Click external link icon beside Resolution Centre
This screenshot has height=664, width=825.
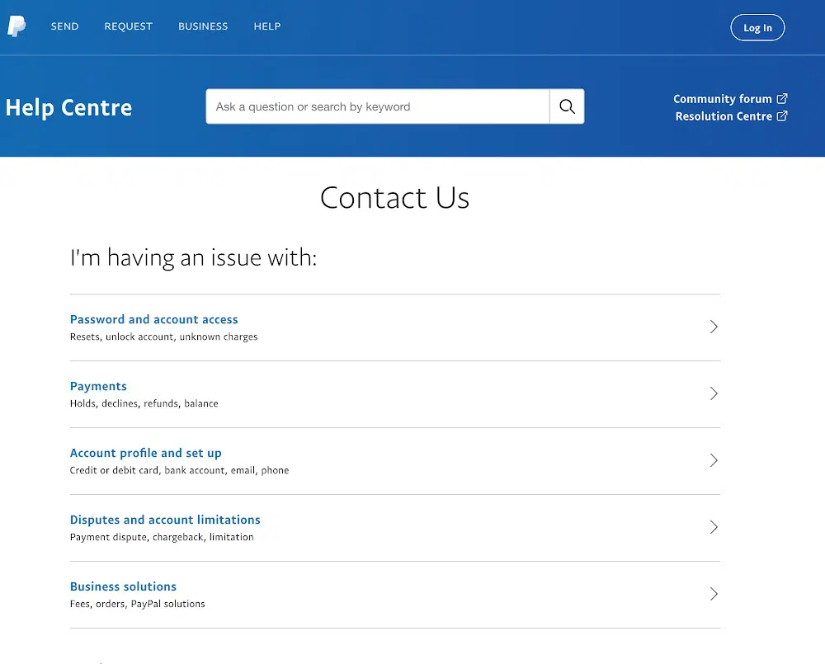click(782, 116)
